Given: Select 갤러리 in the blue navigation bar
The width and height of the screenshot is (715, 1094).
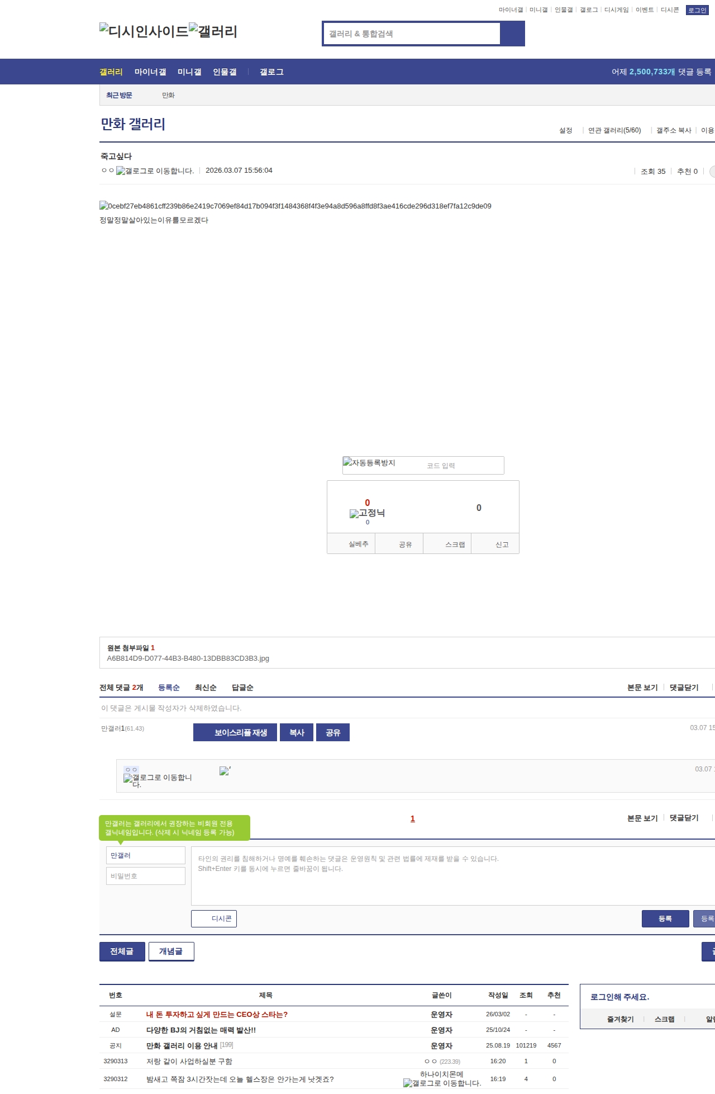Looking at the screenshot, I should click(x=111, y=72).
